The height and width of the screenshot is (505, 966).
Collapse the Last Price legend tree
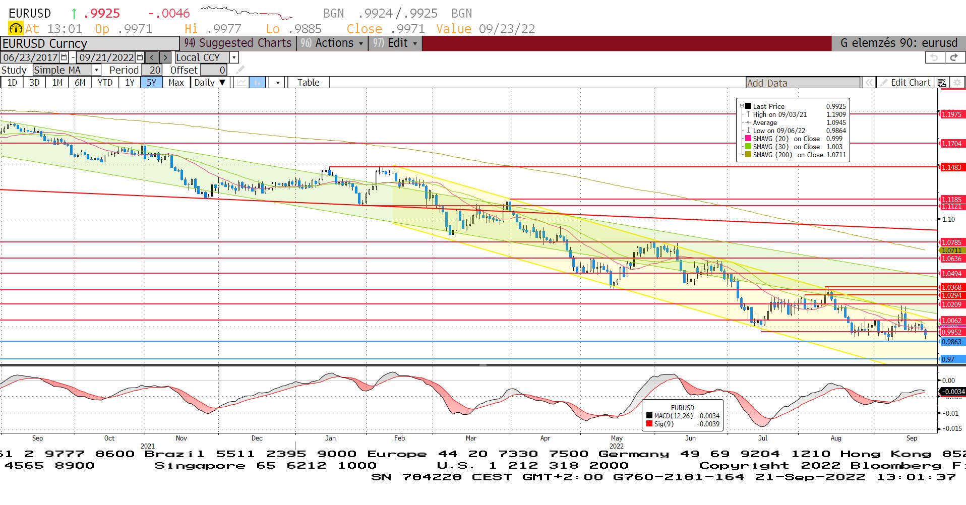742,106
